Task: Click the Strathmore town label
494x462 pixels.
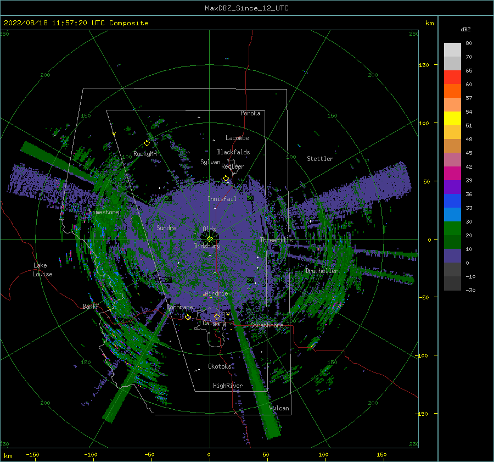Action: (267, 325)
